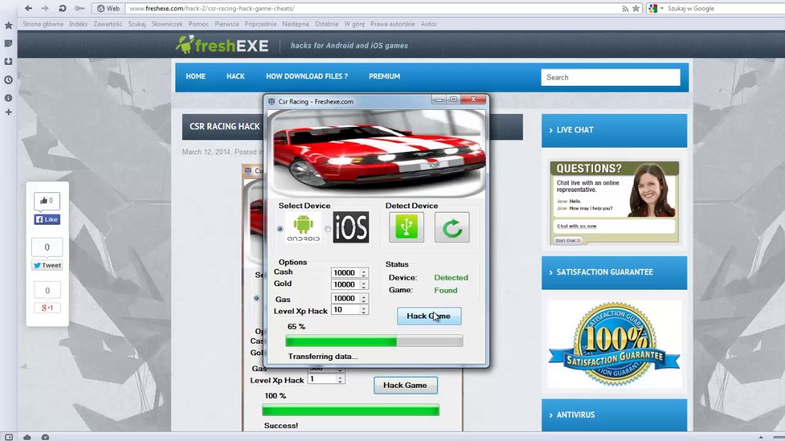This screenshot has height=441, width=785.
Task: Click the ANTIVIRUS sidebar heading
Action: tap(614, 415)
